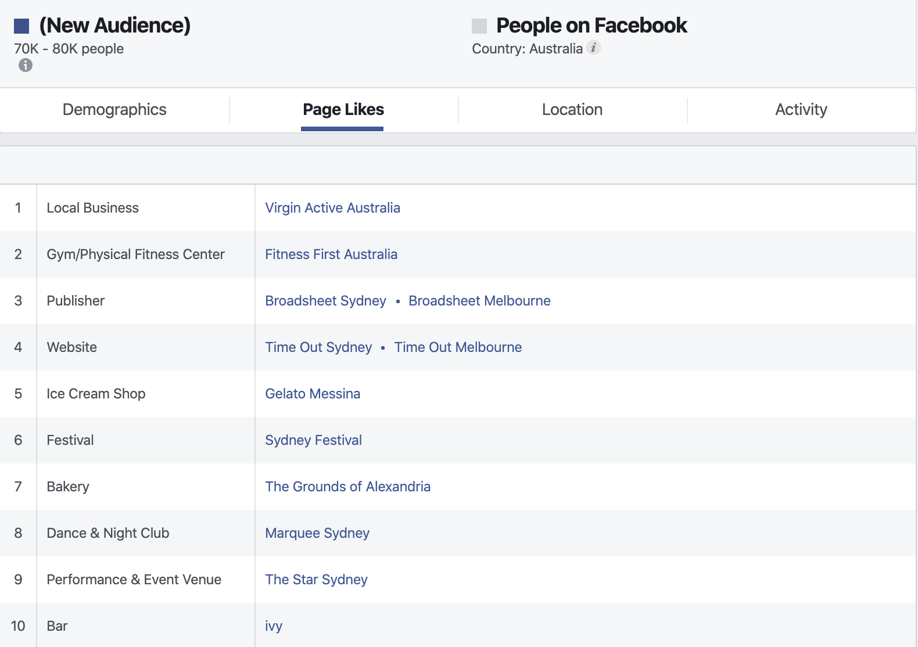Click the (New Audience) heading
The width and height of the screenshot is (918, 647).
click(x=114, y=26)
